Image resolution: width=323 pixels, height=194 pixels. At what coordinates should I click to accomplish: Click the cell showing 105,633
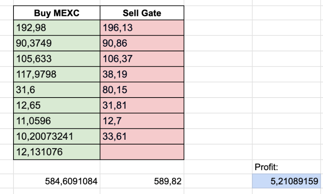57,59
